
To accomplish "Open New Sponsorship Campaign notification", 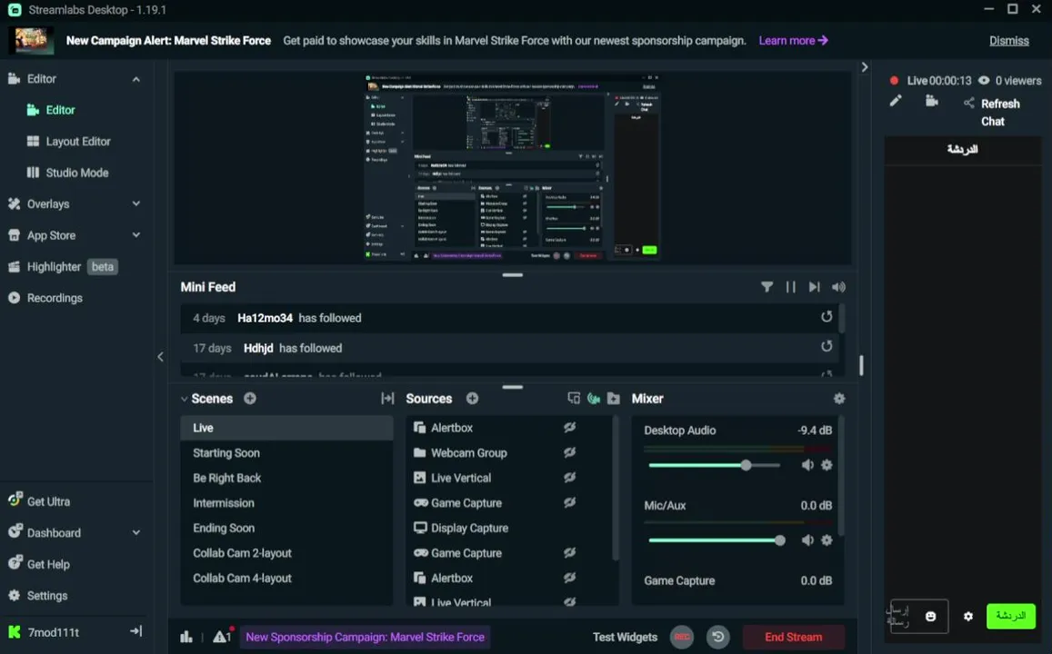I will click(365, 637).
